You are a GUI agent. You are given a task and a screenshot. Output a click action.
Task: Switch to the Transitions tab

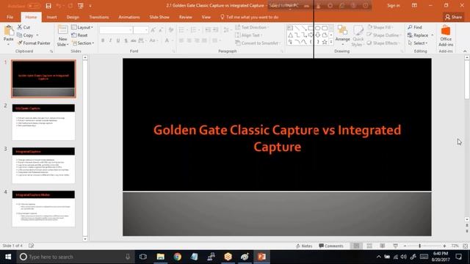point(99,17)
